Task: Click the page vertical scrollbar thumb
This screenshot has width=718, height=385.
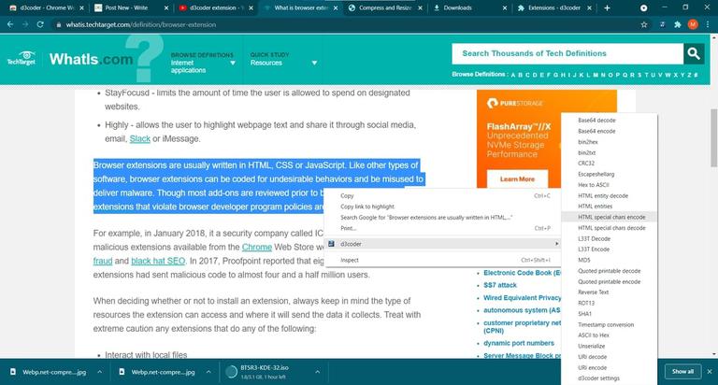Action: (714, 137)
